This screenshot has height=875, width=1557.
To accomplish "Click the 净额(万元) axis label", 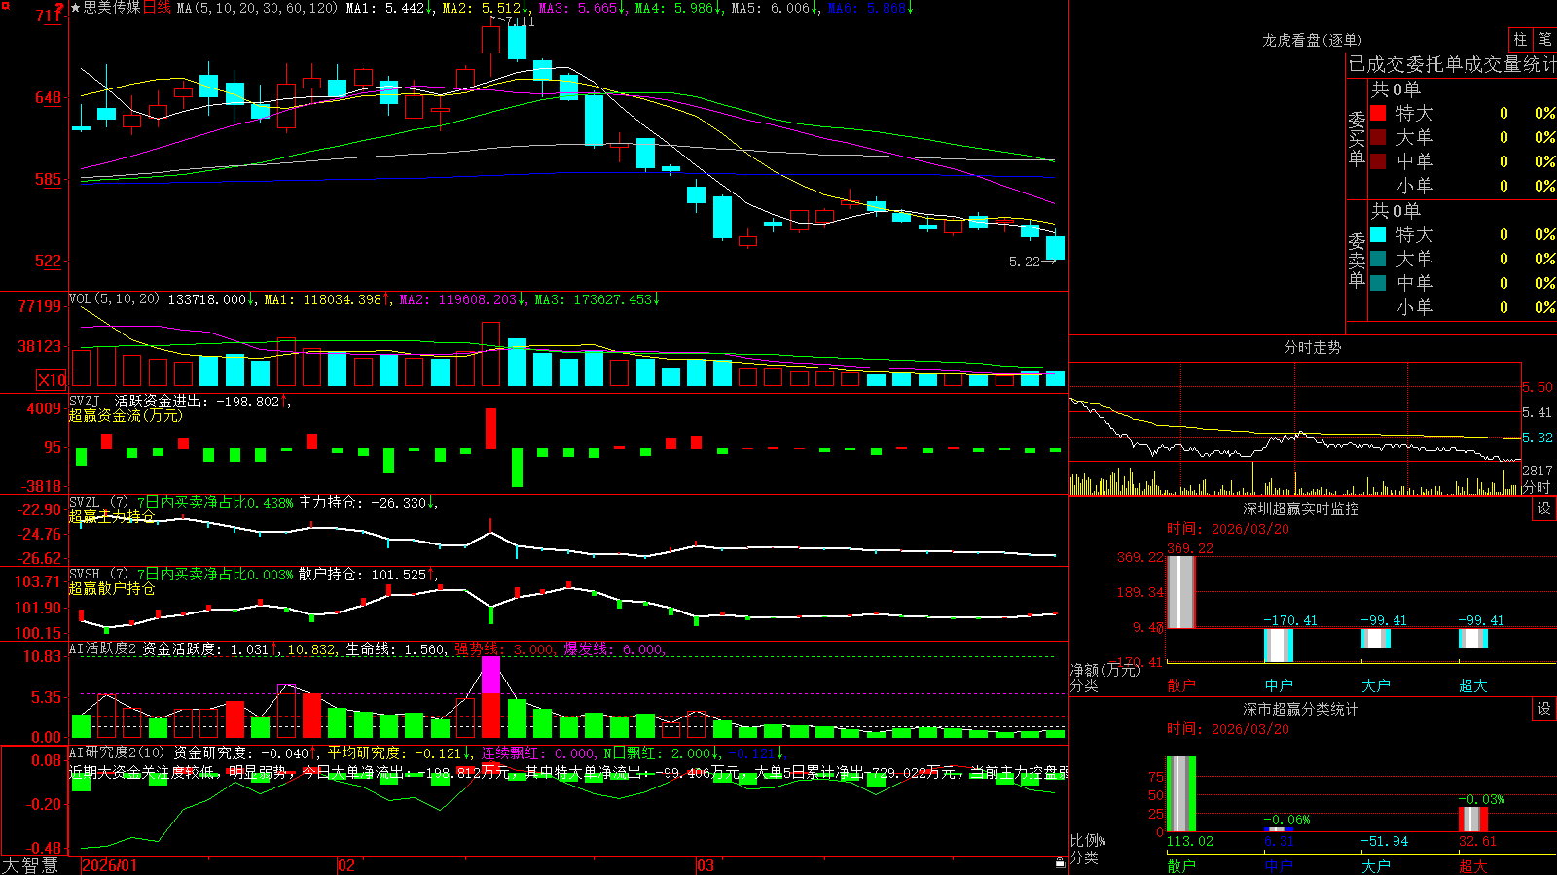I will tap(1104, 670).
